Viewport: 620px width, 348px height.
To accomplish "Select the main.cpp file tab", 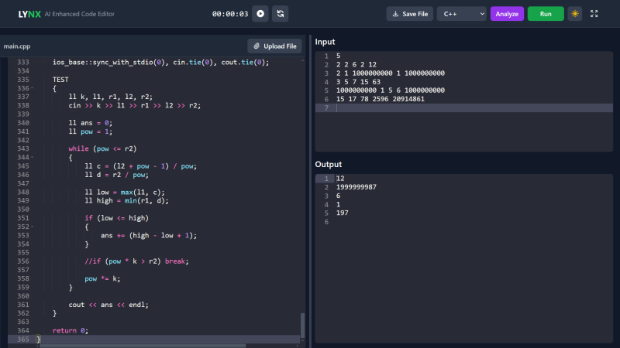I will (x=17, y=46).
